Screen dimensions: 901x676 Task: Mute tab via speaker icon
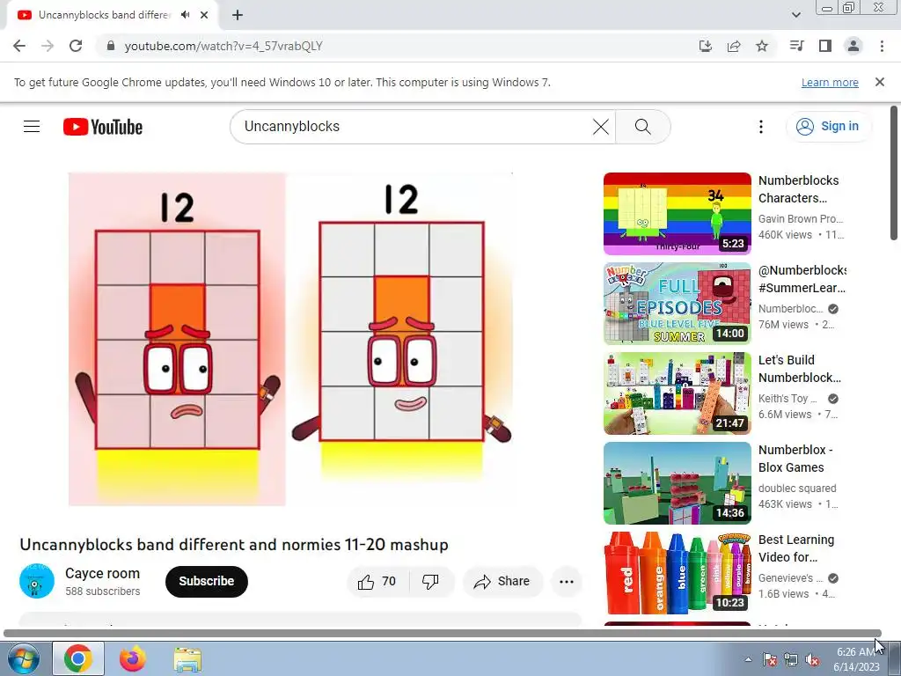[x=185, y=15]
